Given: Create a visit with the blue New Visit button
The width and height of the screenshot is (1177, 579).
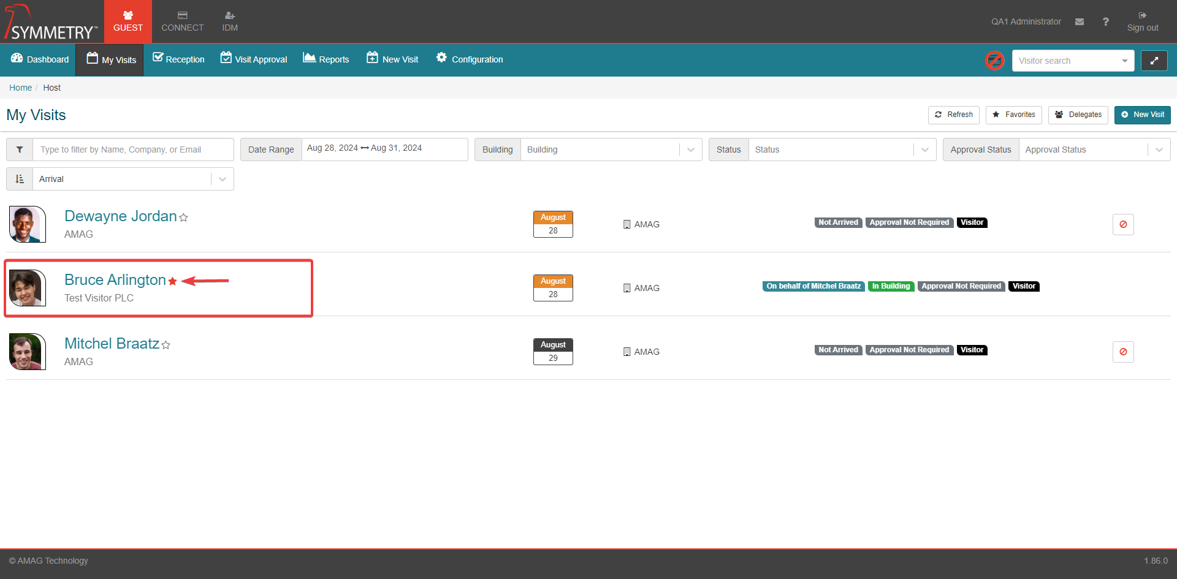Looking at the screenshot, I should [1143, 115].
